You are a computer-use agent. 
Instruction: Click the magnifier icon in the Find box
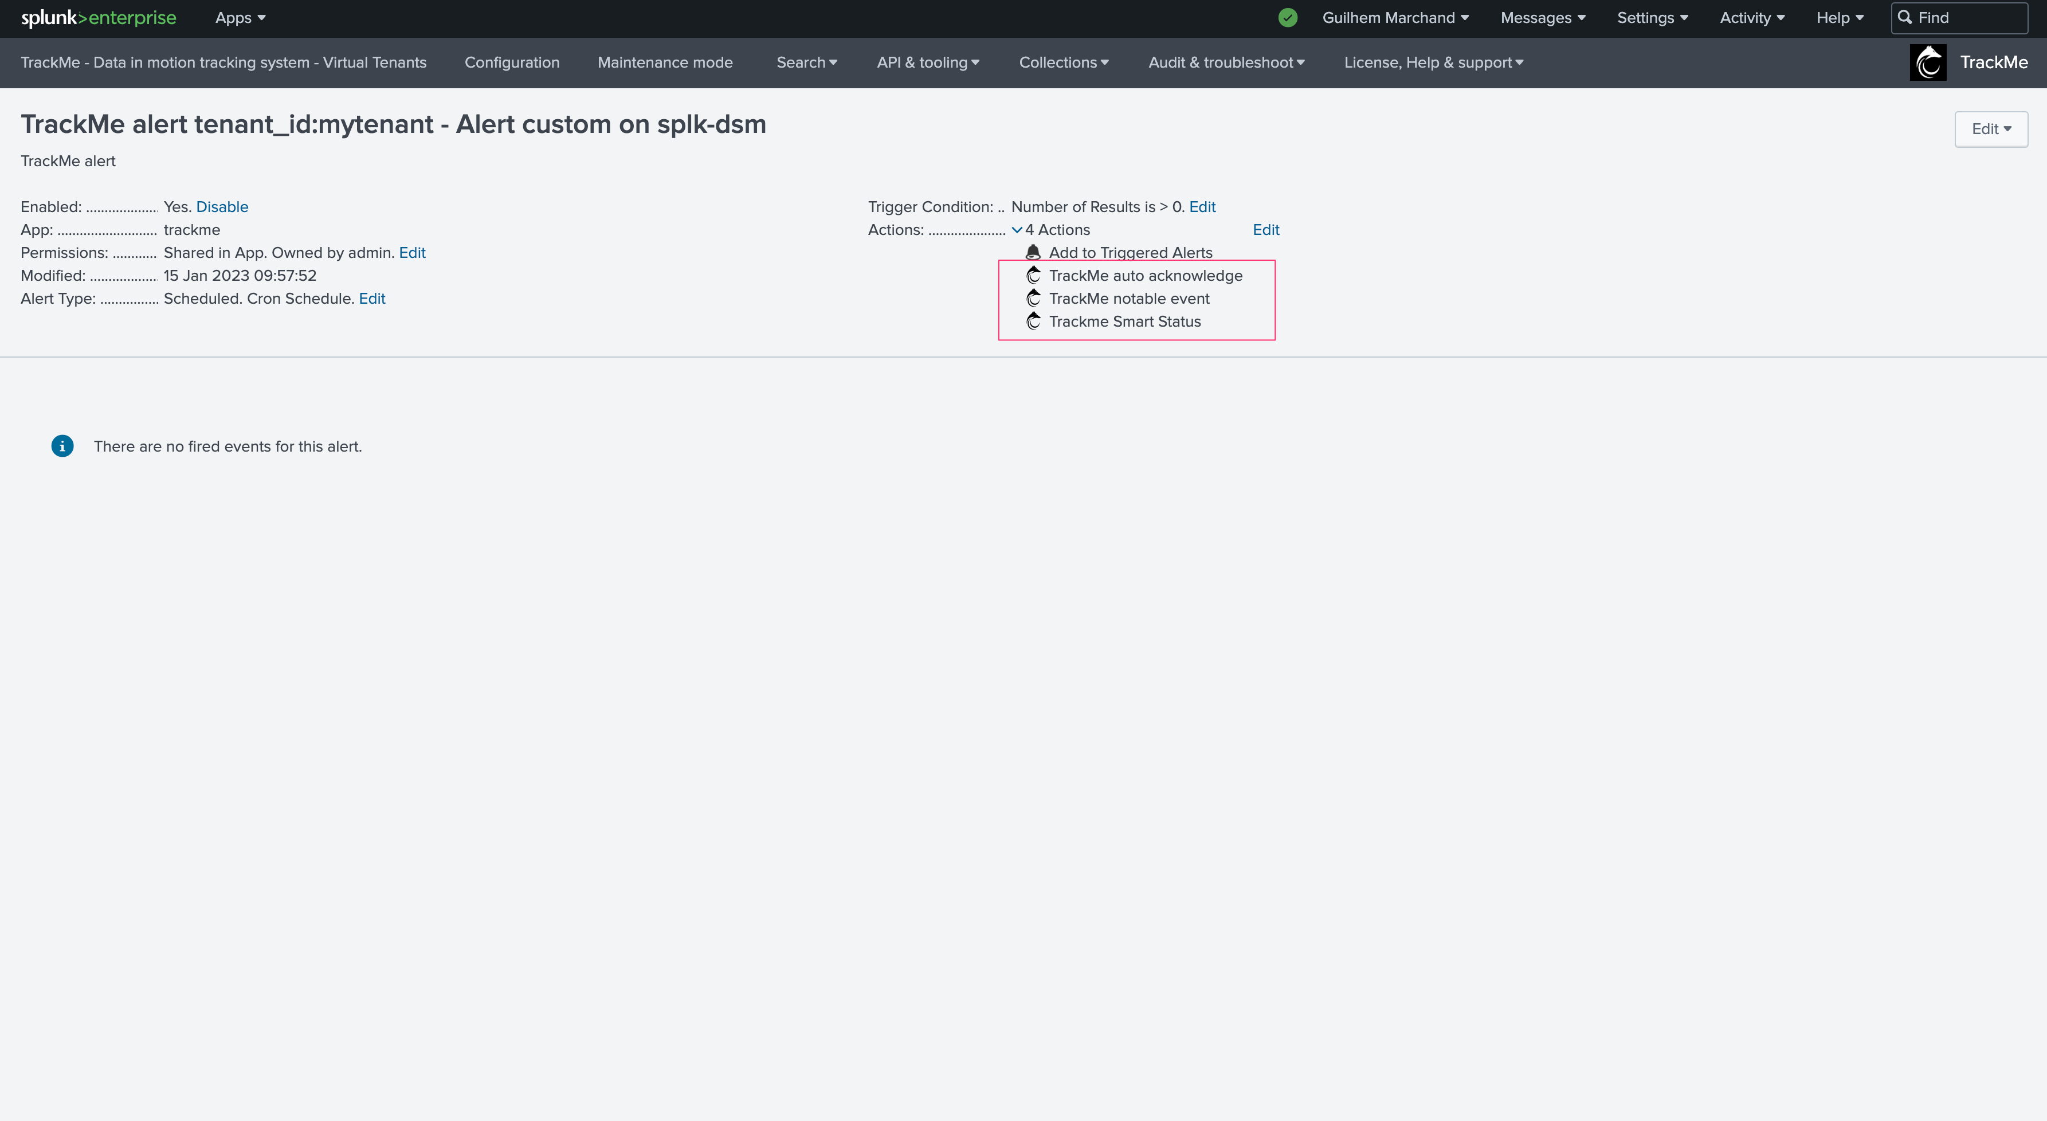[x=1905, y=17]
